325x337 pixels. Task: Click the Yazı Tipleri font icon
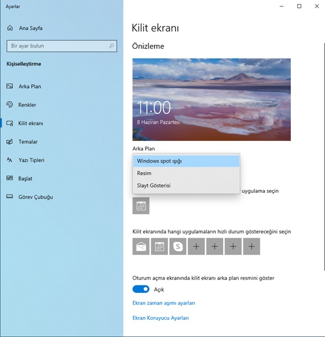coord(10,160)
